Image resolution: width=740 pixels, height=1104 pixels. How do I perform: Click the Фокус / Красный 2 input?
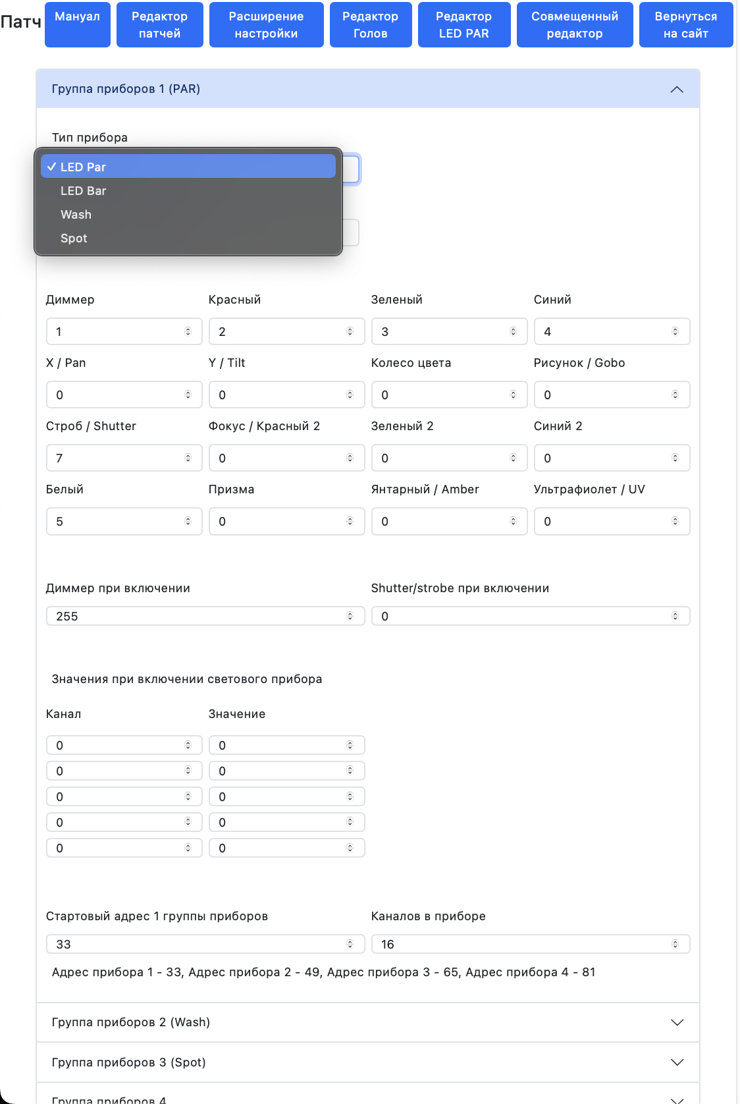click(x=287, y=458)
